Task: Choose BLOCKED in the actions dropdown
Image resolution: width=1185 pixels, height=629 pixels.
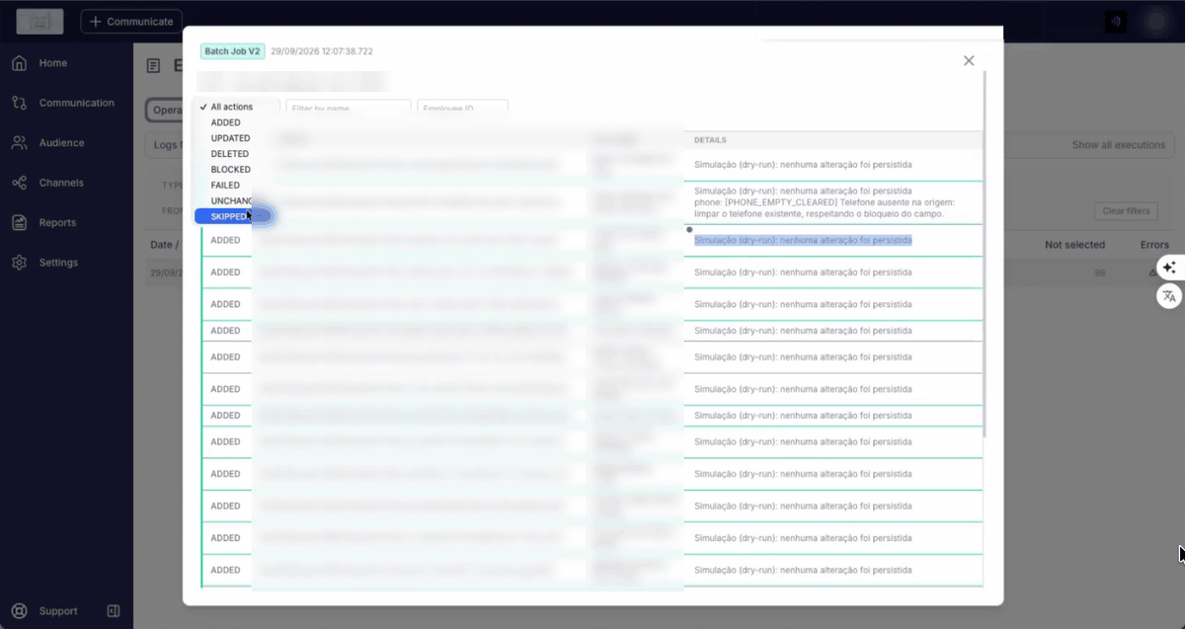Action: (x=231, y=170)
